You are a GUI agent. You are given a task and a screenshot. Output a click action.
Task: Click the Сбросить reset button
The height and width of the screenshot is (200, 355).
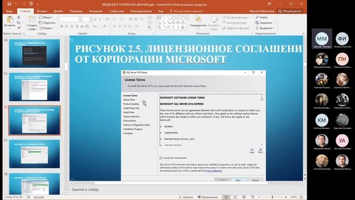[47, 23]
